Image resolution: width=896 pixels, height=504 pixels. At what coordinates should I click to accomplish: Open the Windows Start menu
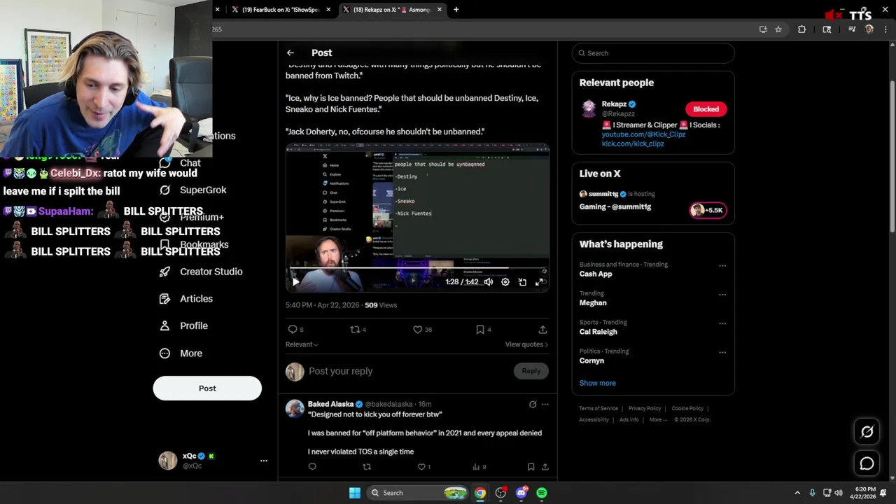(355, 493)
